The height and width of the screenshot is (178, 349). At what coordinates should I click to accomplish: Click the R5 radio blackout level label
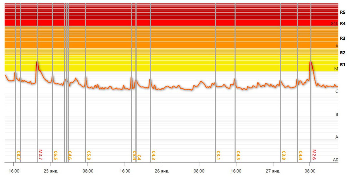click(x=342, y=12)
